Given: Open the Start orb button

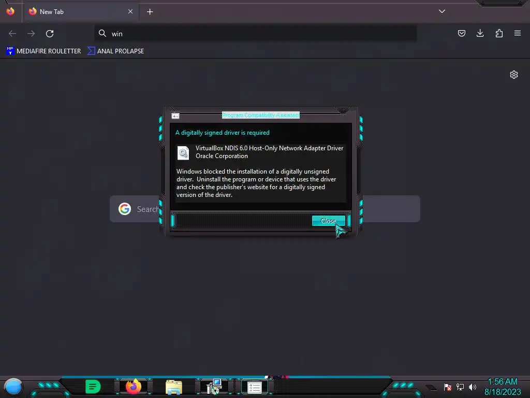Looking at the screenshot, I should pos(13,387).
